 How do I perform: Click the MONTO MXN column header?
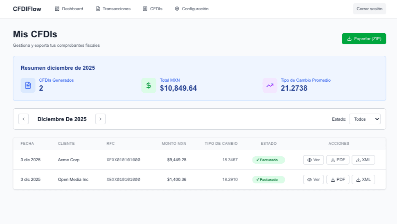tap(174, 144)
